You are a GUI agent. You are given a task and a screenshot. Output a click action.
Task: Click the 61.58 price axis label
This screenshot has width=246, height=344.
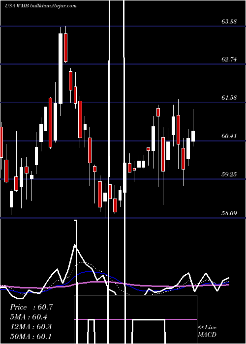tap(229, 98)
